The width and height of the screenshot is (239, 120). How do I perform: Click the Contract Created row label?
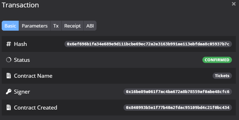pos(35,108)
